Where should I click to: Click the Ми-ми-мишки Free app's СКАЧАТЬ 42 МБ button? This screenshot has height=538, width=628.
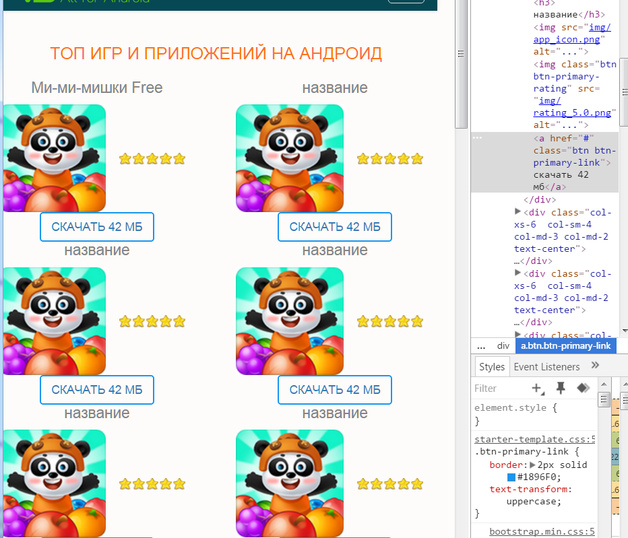point(97,227)
